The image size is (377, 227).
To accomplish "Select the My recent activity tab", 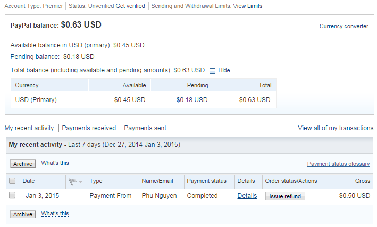I will coord(29,128).
